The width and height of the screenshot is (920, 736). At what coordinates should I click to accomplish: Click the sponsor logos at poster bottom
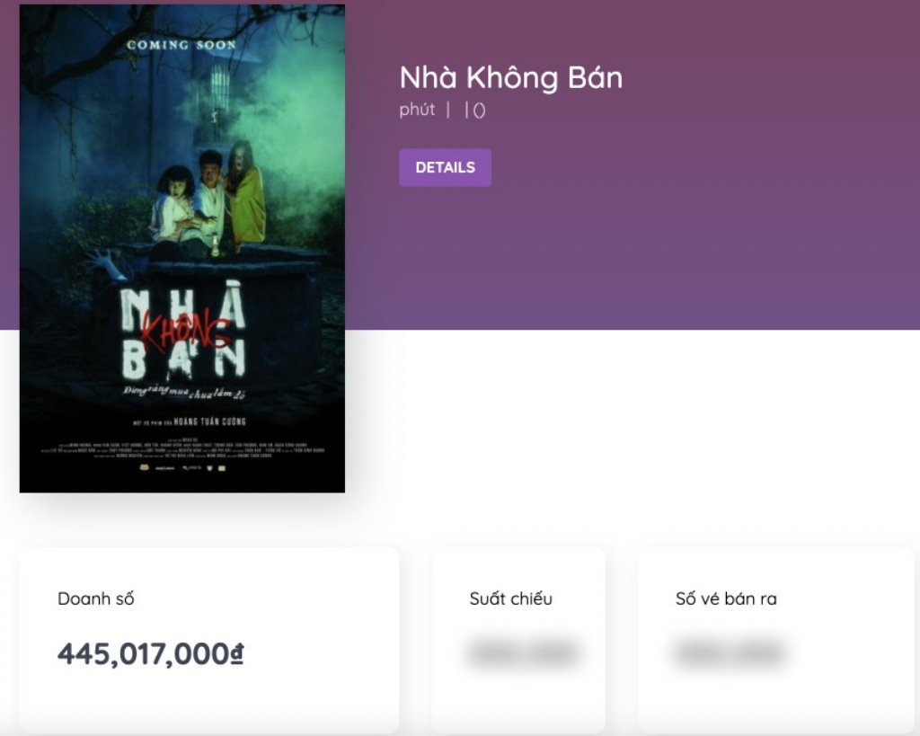coord(181,469)
